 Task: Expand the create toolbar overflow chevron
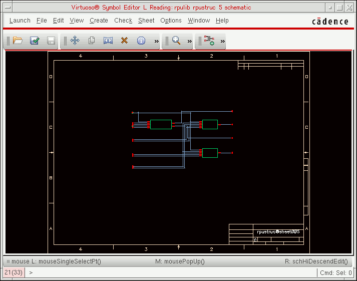[222, 41]
